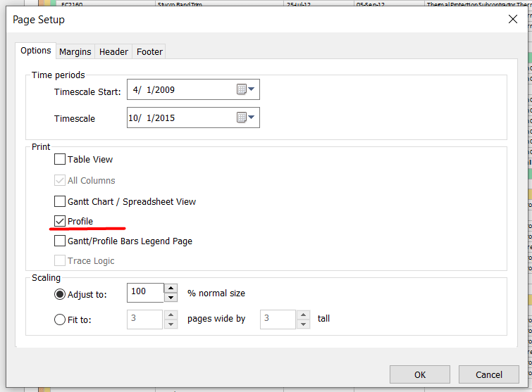Decrease the Adjust to percentage value
Viewport: 532px width, 392px height.
coord(171,298)
